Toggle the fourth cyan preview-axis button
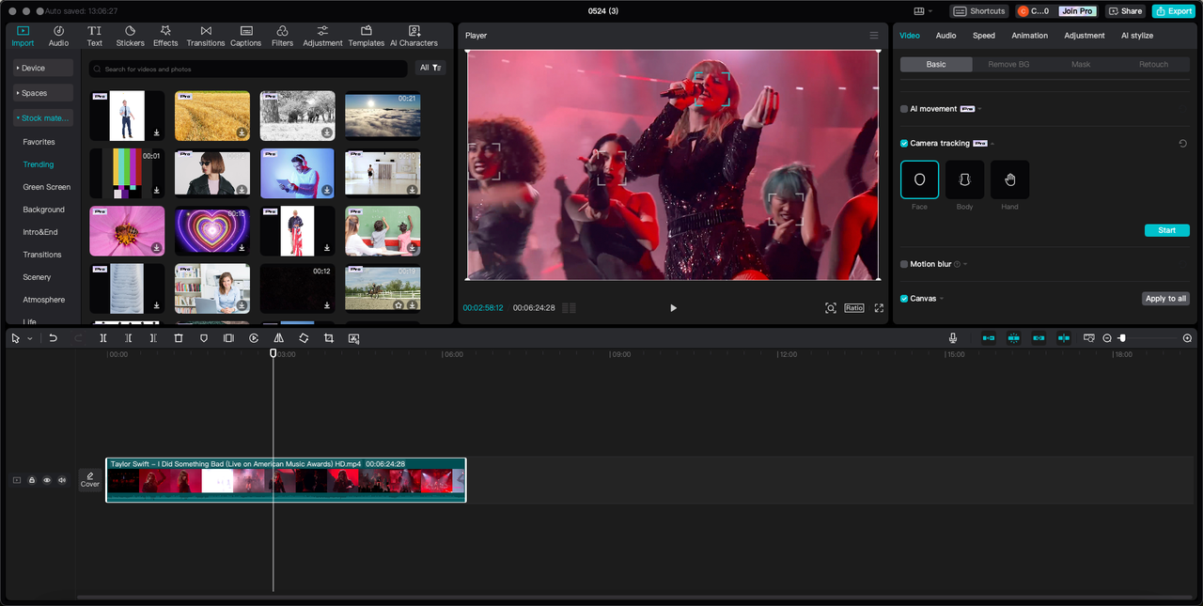Image resolution: width=1203 pixels, height=606 pixels. point(1064,338)
